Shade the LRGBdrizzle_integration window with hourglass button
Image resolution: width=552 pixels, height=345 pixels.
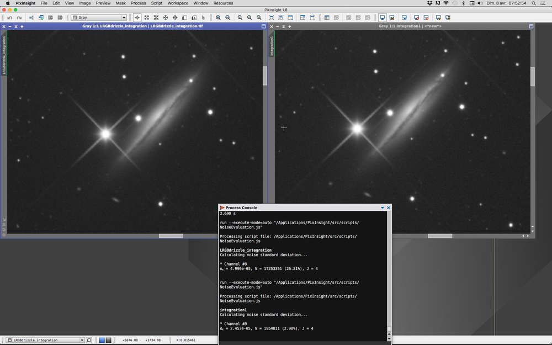click(x=16, y=26)
